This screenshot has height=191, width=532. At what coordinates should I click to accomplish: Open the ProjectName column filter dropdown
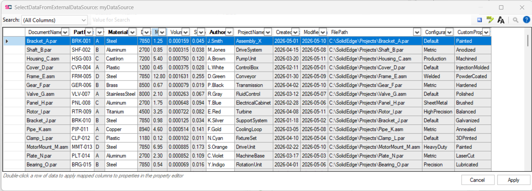268,32
